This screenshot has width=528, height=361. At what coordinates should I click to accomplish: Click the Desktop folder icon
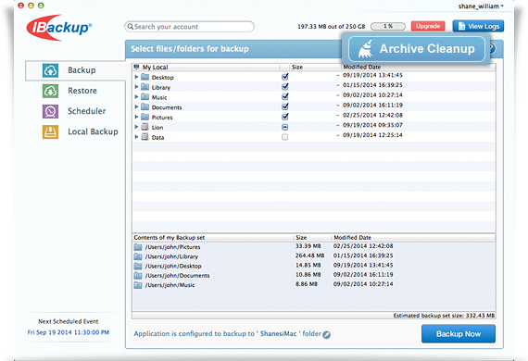145,77
